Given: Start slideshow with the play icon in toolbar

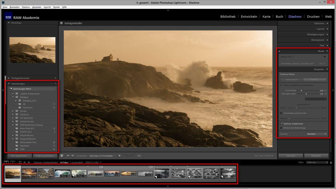Looking at the screenshot, I should coord(120,156).
